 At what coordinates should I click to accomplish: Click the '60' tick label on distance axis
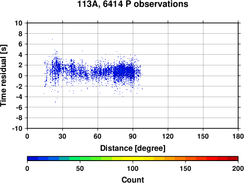pos(98,136)
